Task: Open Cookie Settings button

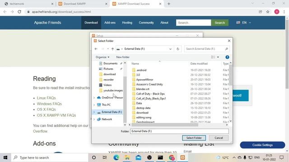Action: [262, 145]
